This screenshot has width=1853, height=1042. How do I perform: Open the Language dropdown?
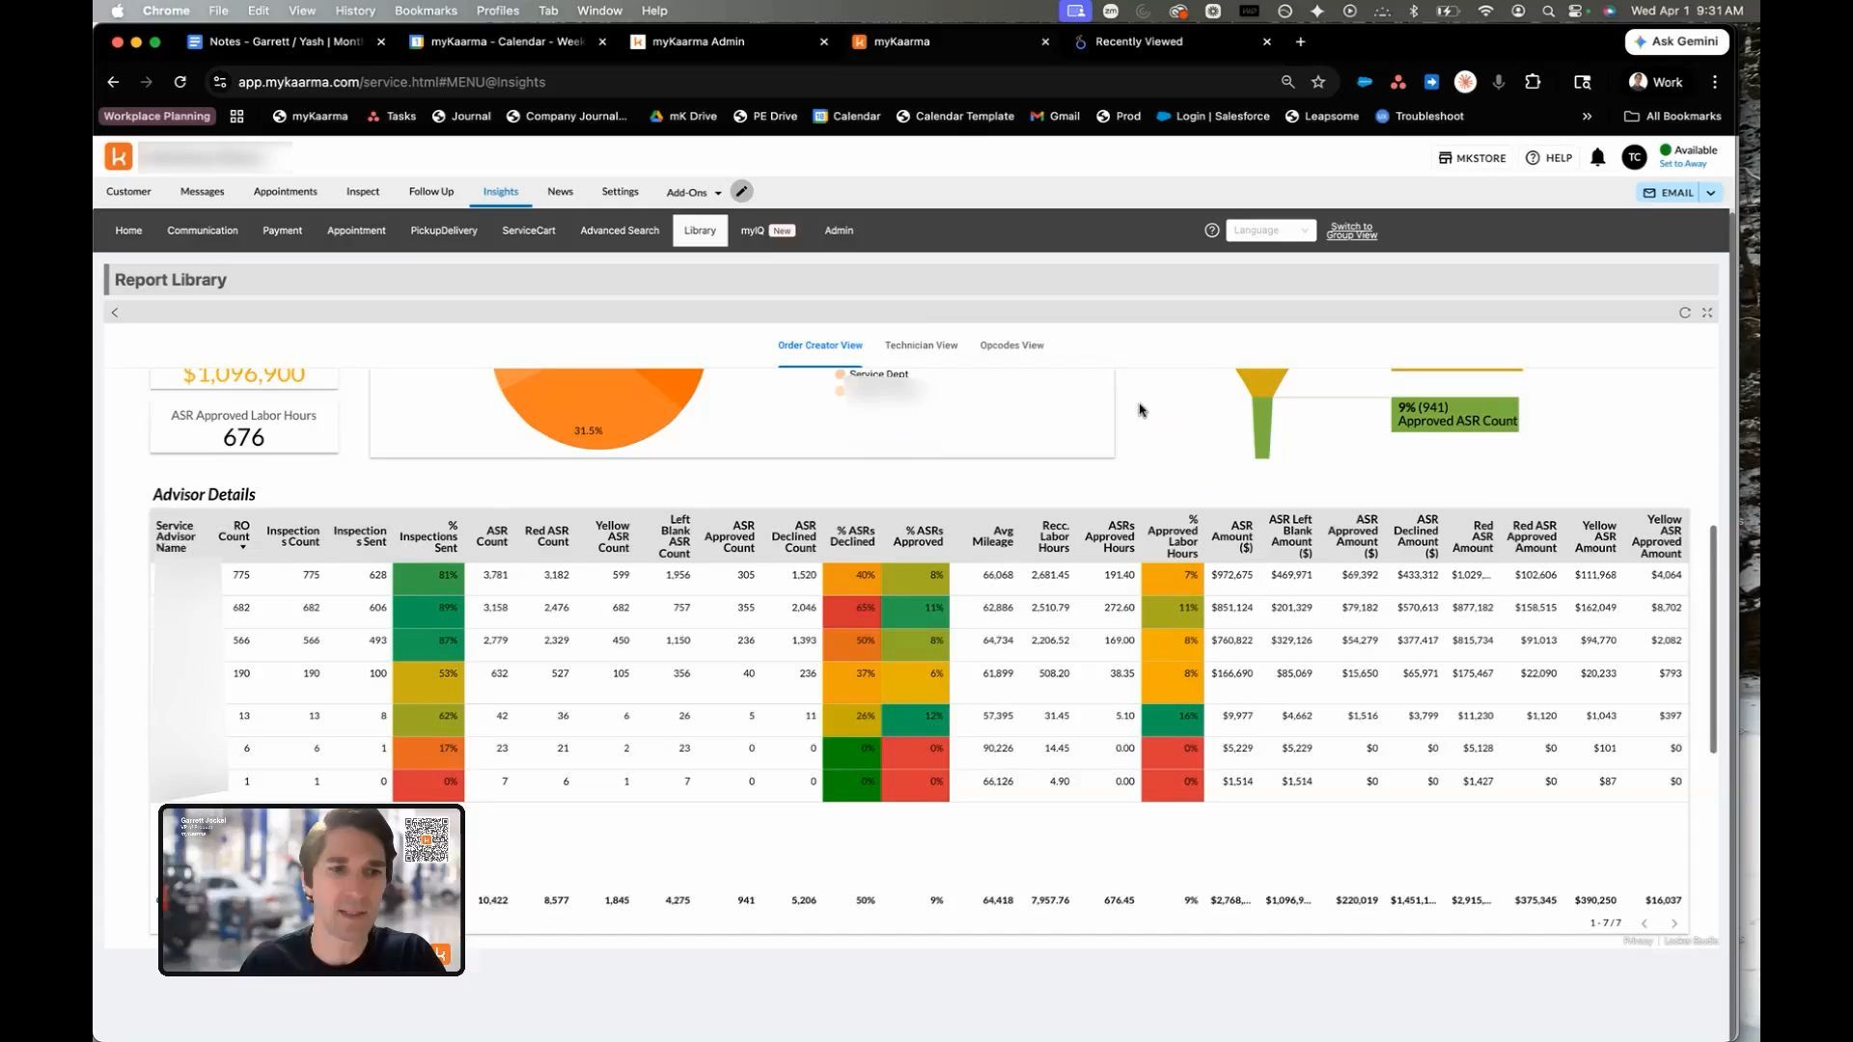click(1270, 231)
